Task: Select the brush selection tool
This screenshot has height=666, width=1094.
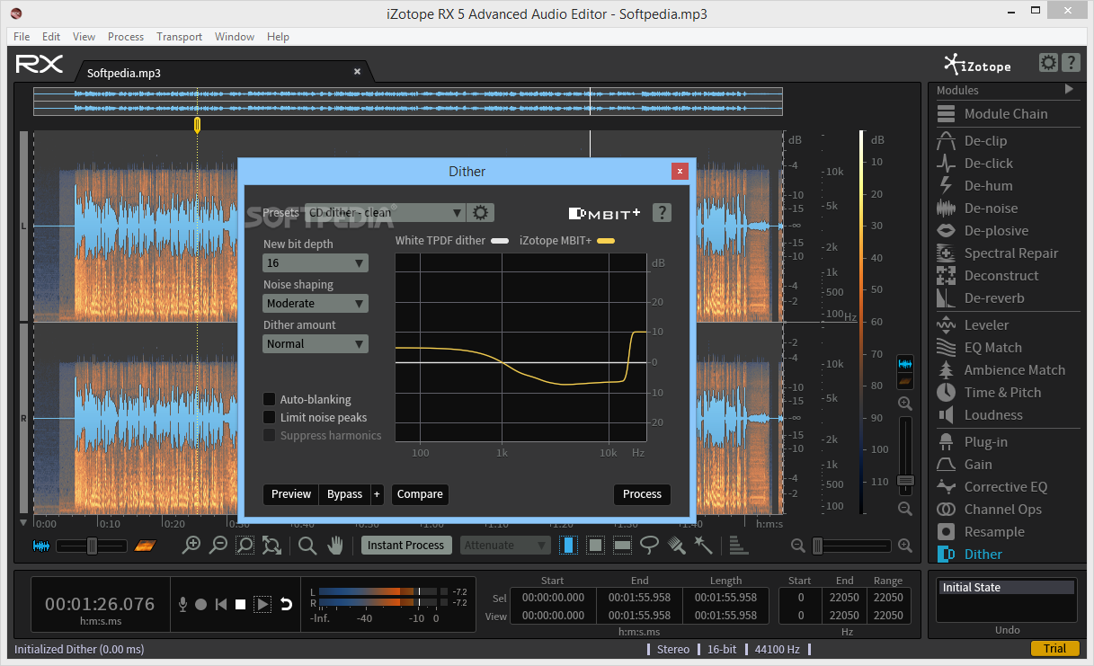Action: pyautogui.click(x=677, y=545)
